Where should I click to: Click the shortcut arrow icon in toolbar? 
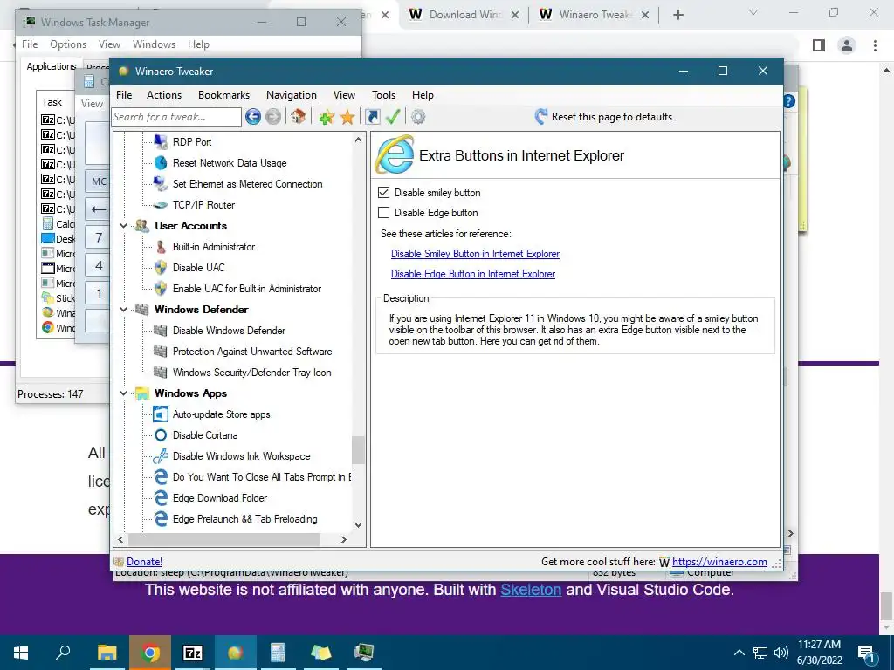(x=372, y=117)
